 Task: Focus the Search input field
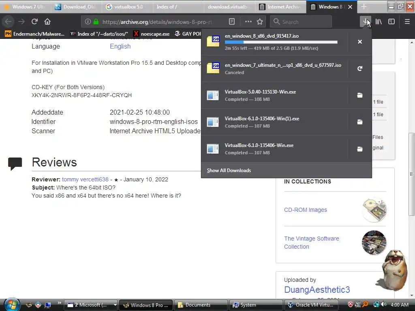(x=301, y=22)
